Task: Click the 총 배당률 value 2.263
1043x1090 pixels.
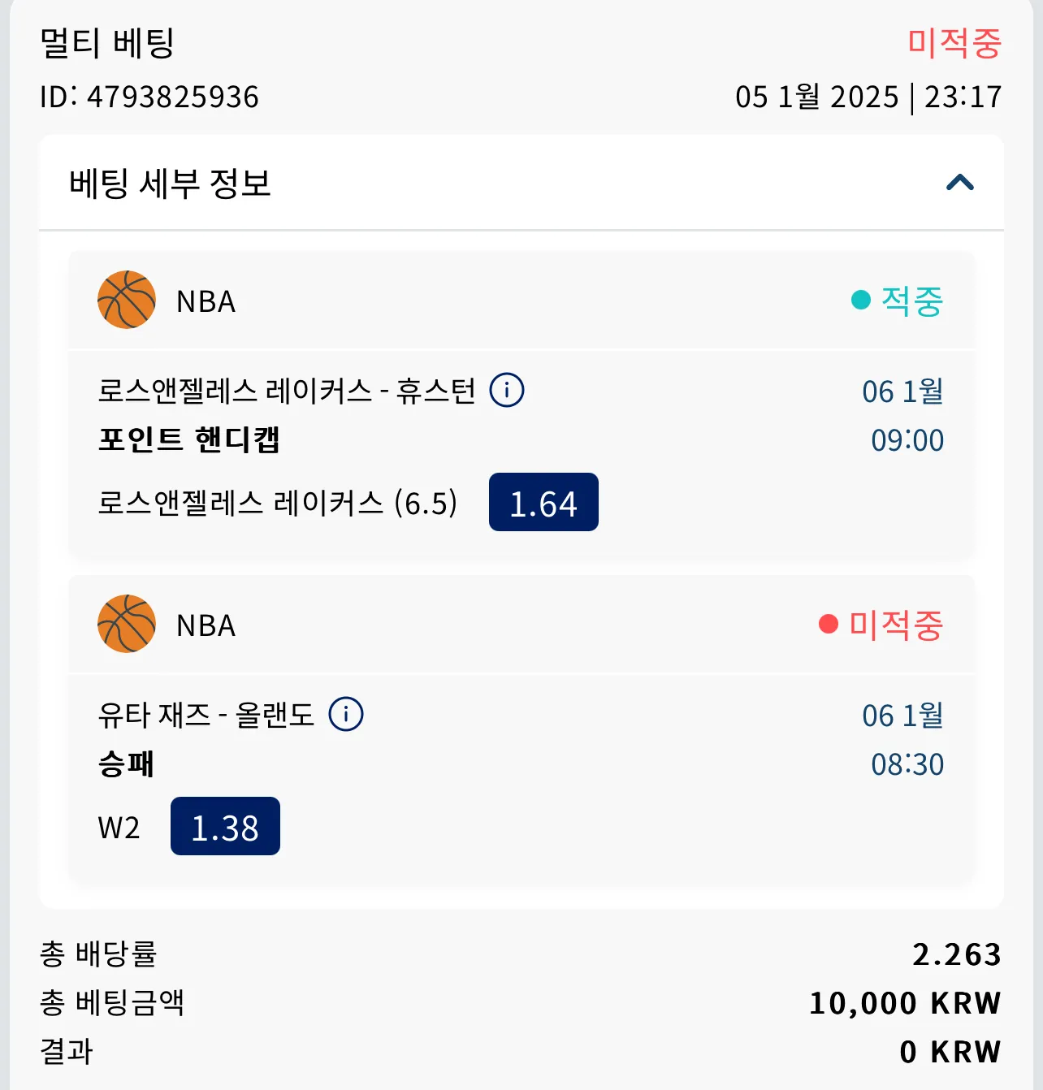Action: pyautogui.click(x=957, y=954)
